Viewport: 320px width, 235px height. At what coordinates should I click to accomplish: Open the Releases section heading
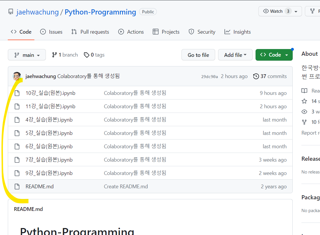pos(311,159)
